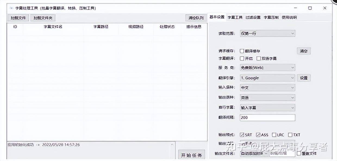This screenshot has height=161, width=337.
Task: Click the 加载文件夹 button
Action: coord(43,18)
